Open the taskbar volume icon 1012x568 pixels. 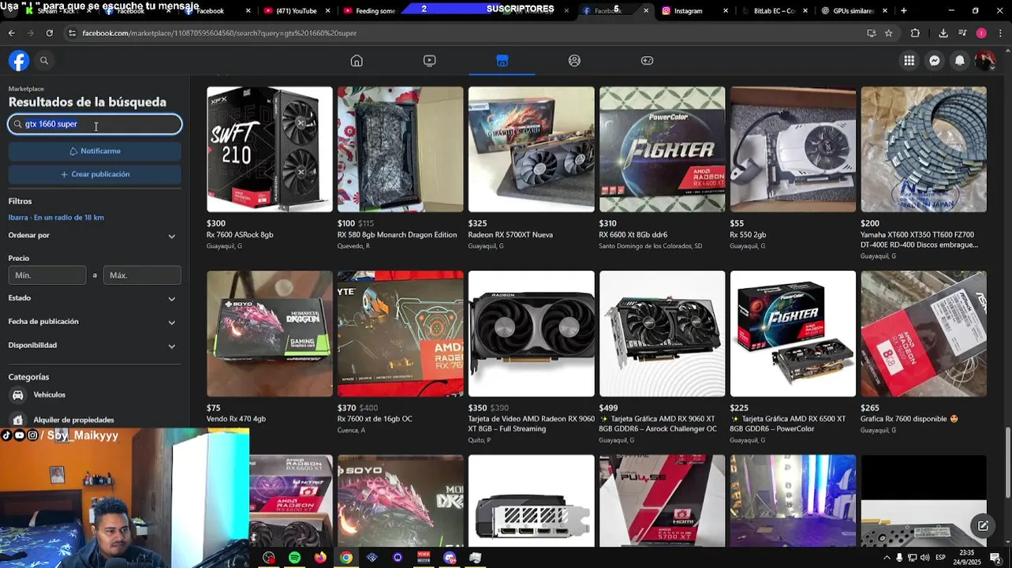924,558
